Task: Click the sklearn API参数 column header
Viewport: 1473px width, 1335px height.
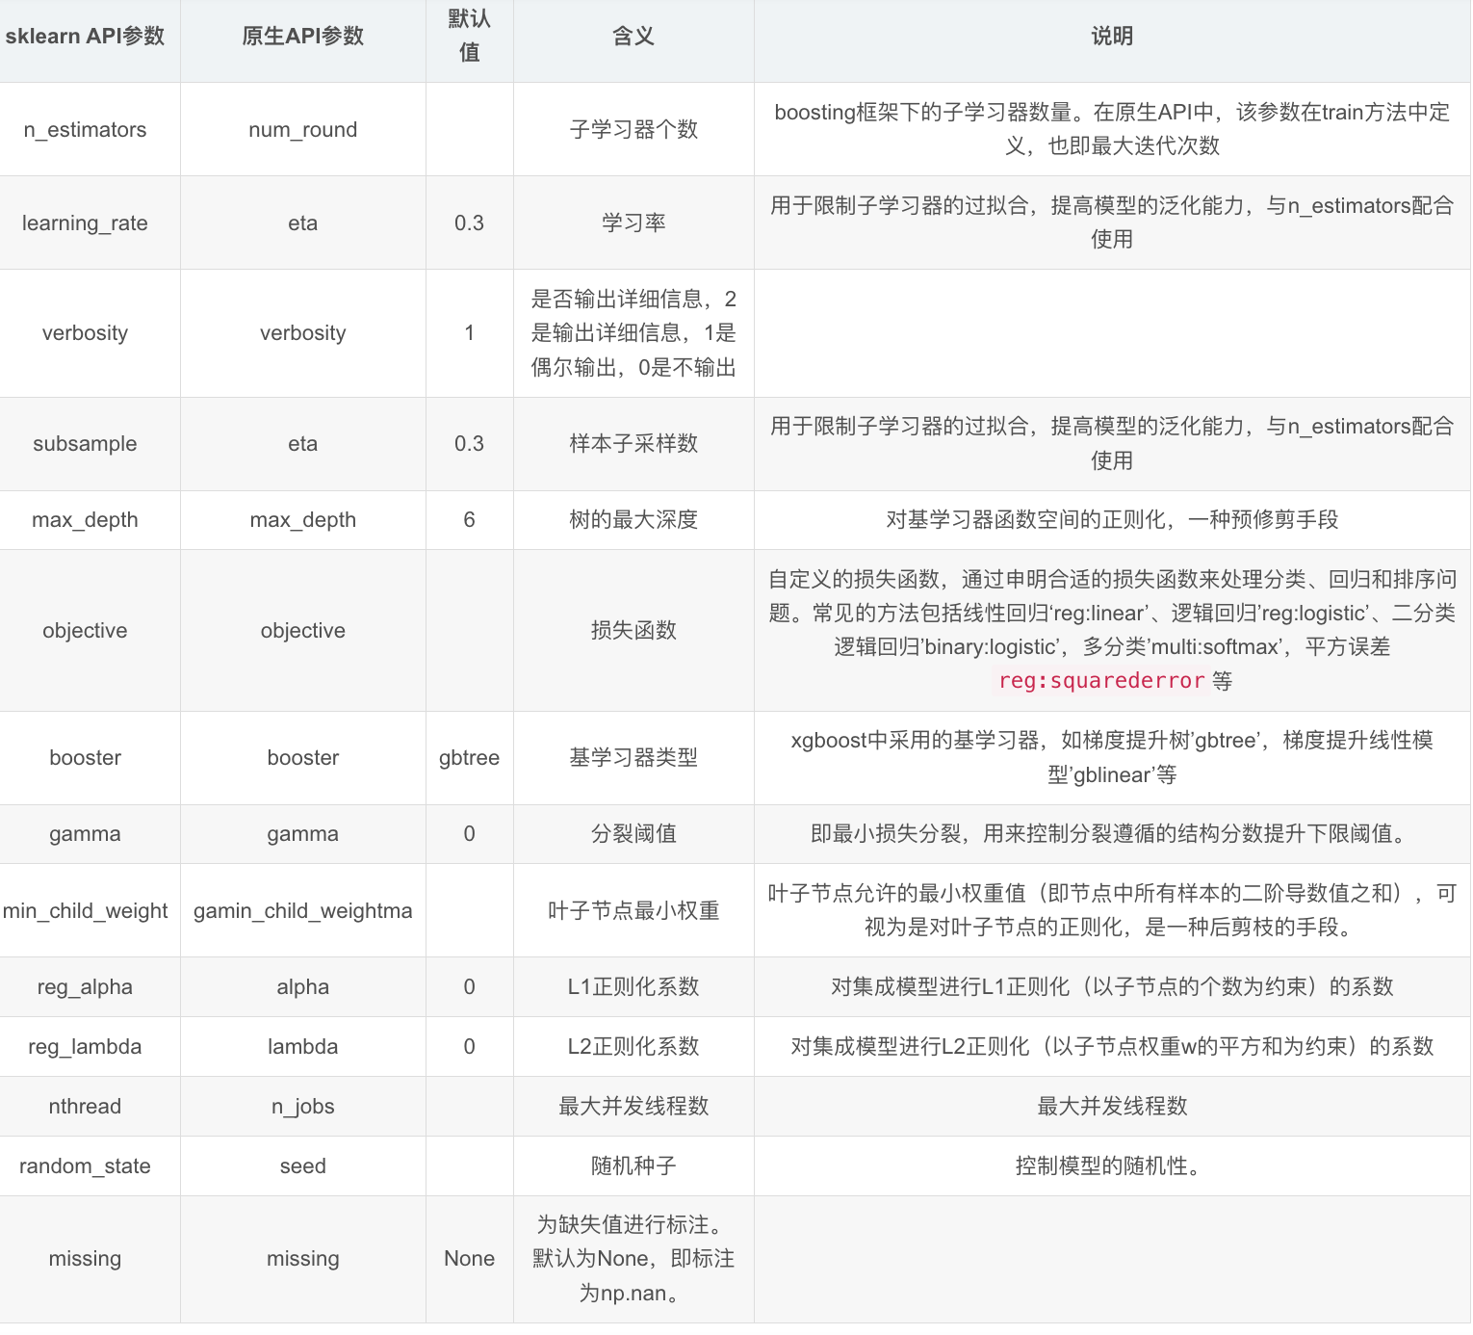Action: 87,39
